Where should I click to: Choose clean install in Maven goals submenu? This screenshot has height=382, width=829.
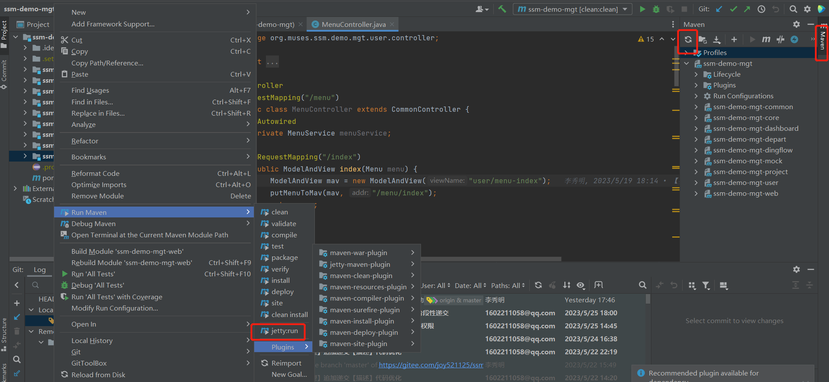pyautogui.click(x=284, y=315)
